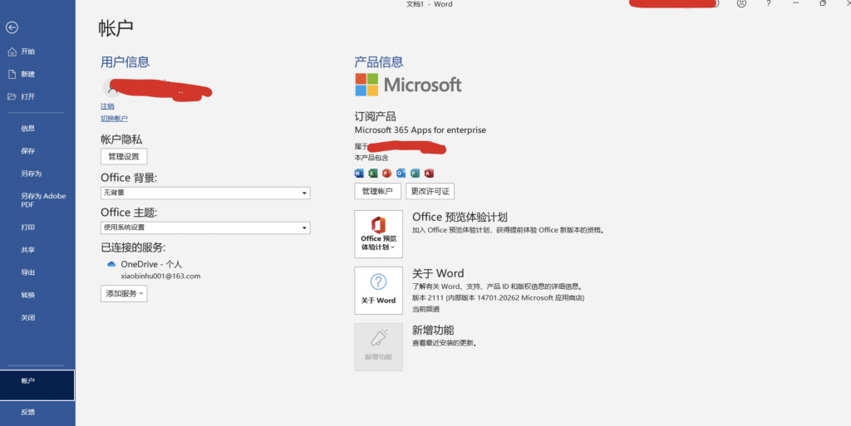Click the Excel app icon
This screenshot has height=426, width=851.
tap(373, 174)
